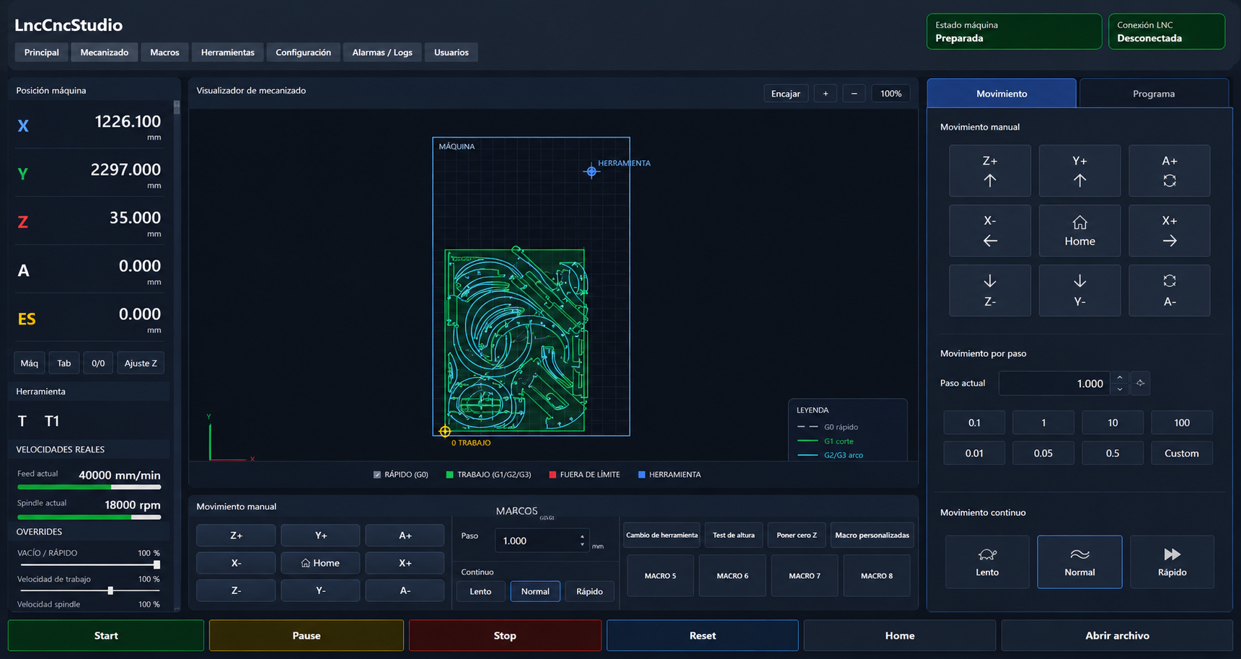Jog Z+ in right Movimiento panel
1241x659 pixels.
(989, 171)
